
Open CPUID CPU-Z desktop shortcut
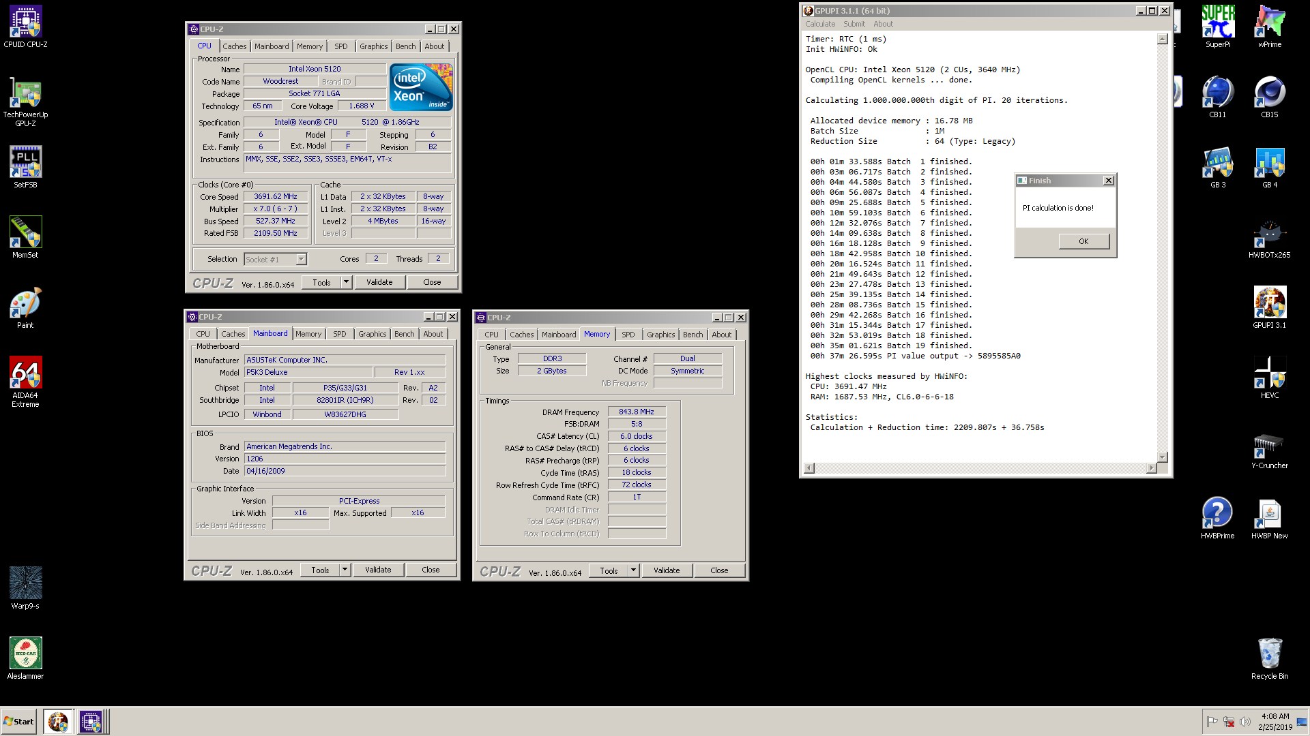tap(25, 27)
